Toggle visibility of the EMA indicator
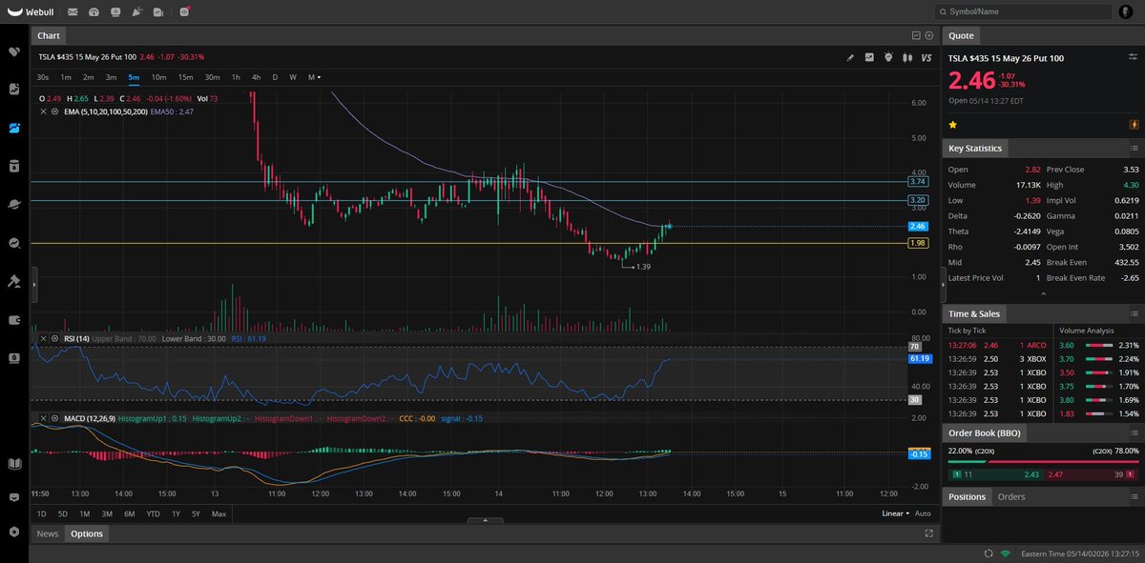Image resolution: width=1145 pixels, height=563 pixels. tap(54, 111)
